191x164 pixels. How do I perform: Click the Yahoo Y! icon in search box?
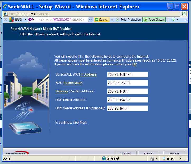point(31,20)
